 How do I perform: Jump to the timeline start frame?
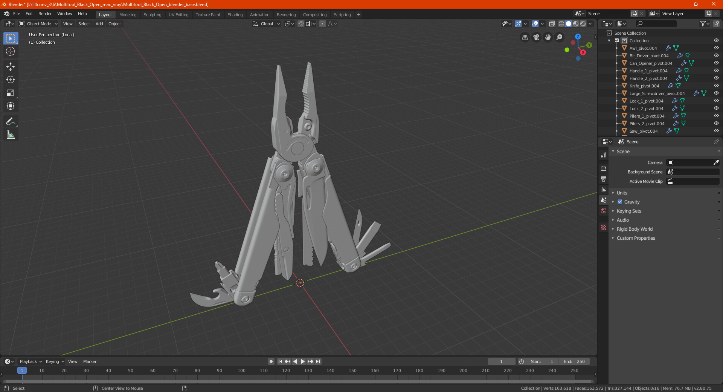pyautogui.click(x=280, y=361)
